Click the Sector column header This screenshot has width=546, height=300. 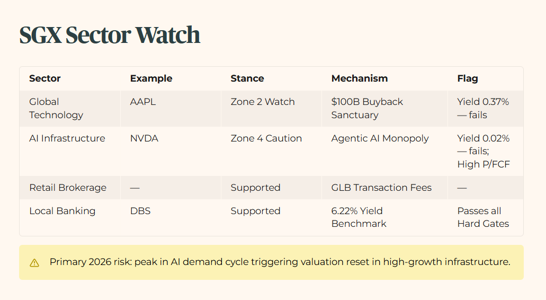(x=45, y=78)
